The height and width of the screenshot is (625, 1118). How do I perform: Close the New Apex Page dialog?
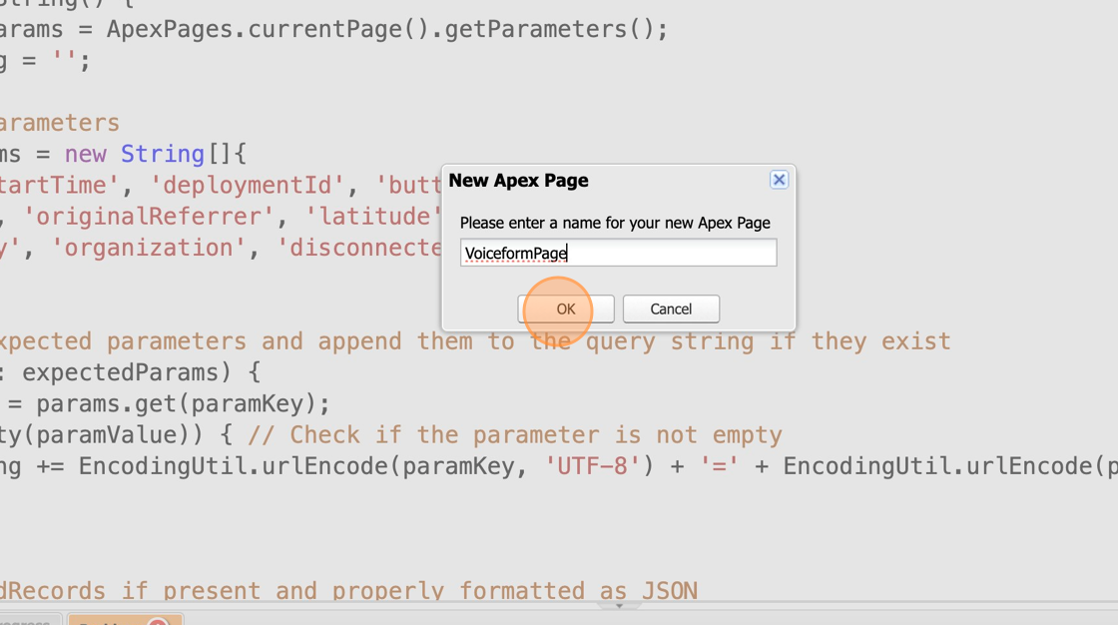click(x=779, y=180)
